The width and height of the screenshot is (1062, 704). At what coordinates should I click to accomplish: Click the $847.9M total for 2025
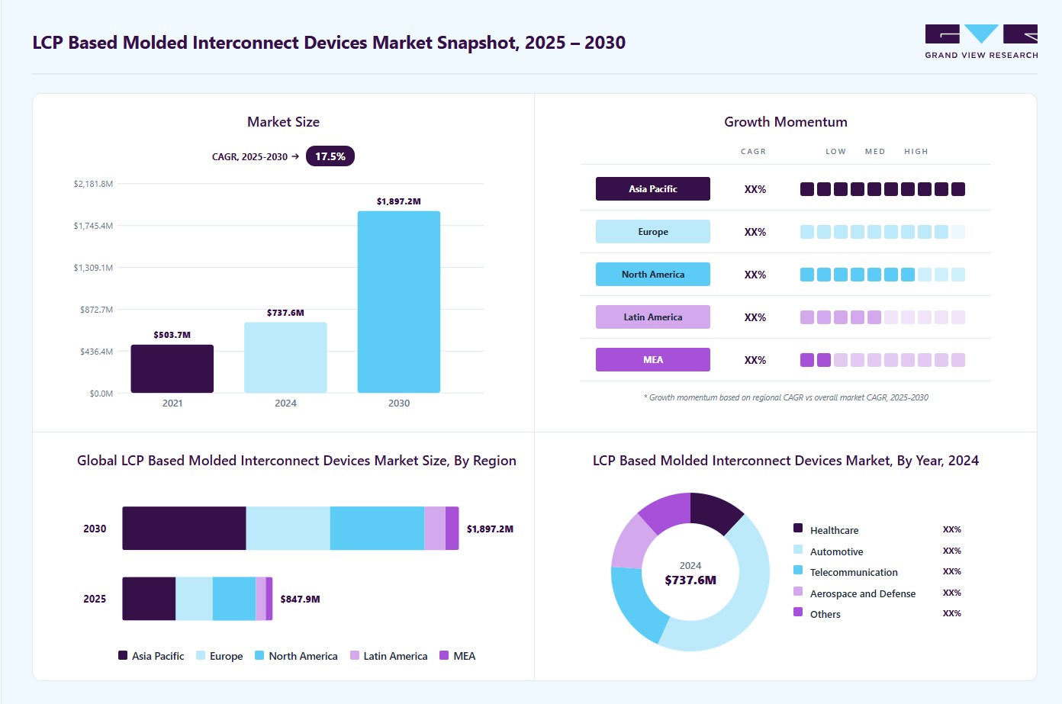coord(300,600)
